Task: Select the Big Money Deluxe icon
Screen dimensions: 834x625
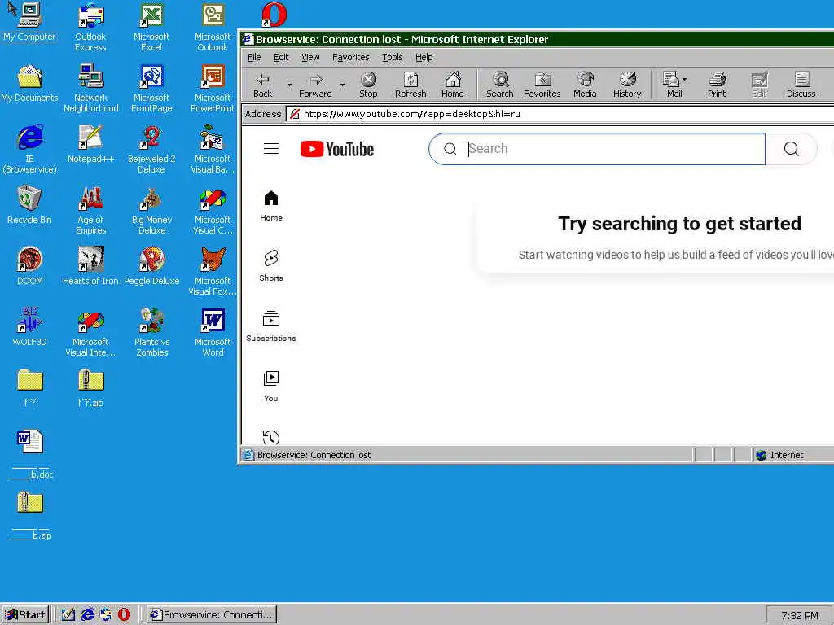Action: [151, 211]
